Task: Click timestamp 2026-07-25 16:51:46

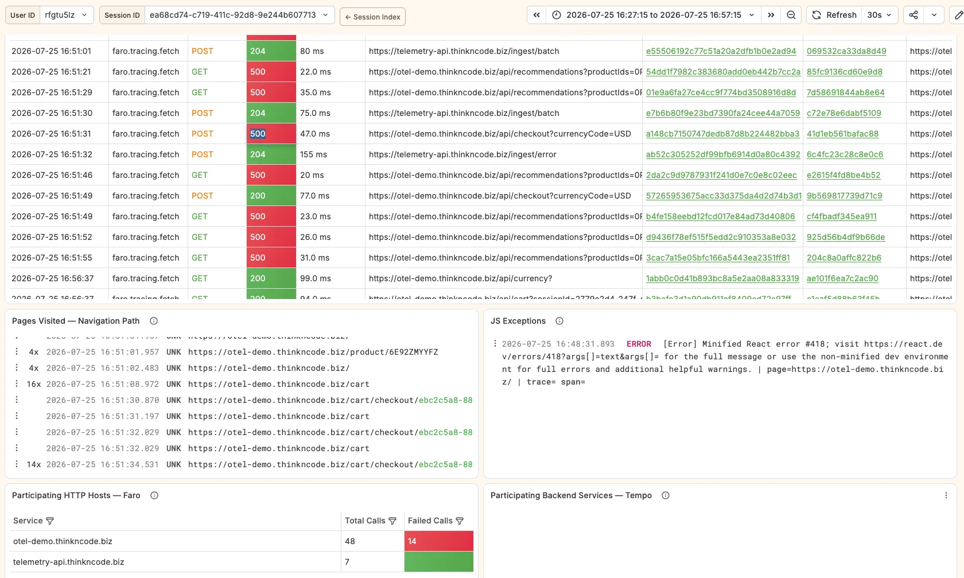Action: 52,175
